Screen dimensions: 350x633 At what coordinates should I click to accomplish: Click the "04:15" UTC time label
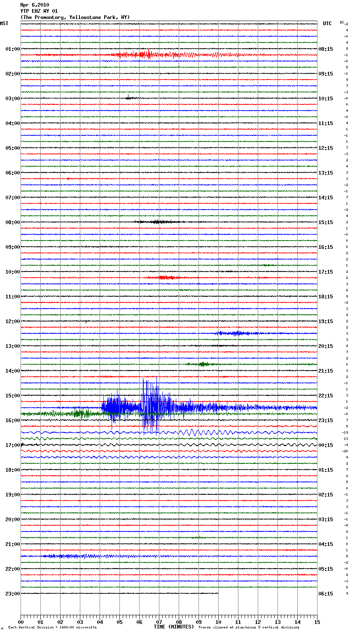pos(326,544)
